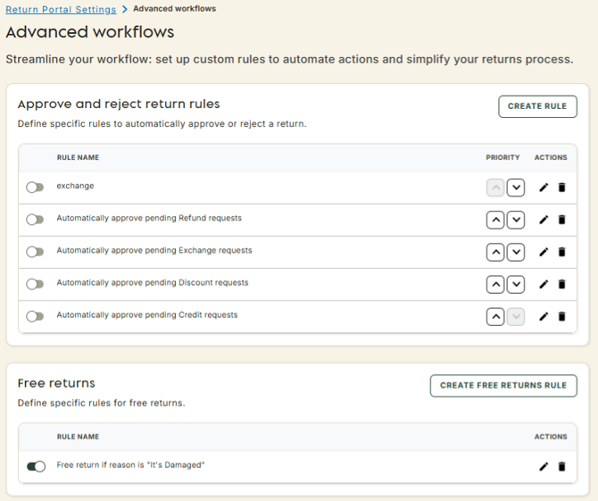Edit the pending Exchange requests rule
The width and height of the screenshot is (598, 501).
point(544,252)
